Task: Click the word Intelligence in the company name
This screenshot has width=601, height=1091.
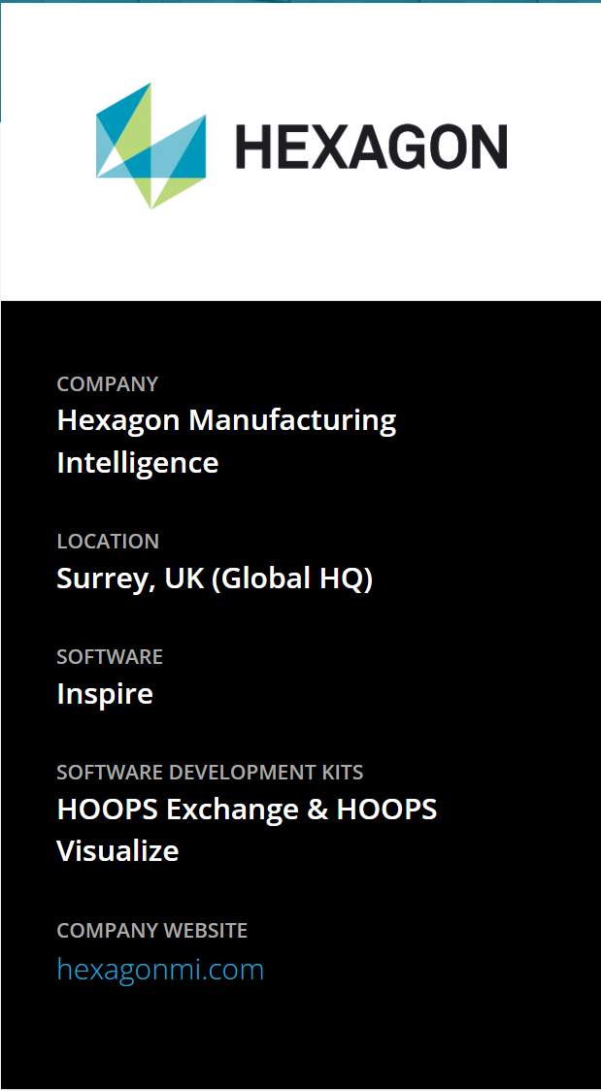Action: pyautogui.click(x=138, y=462)
